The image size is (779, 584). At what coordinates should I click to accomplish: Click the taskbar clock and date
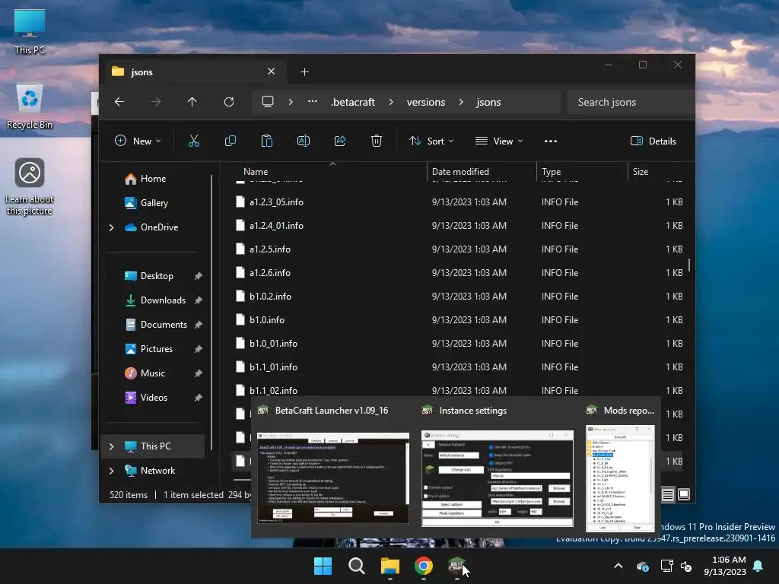725,566
